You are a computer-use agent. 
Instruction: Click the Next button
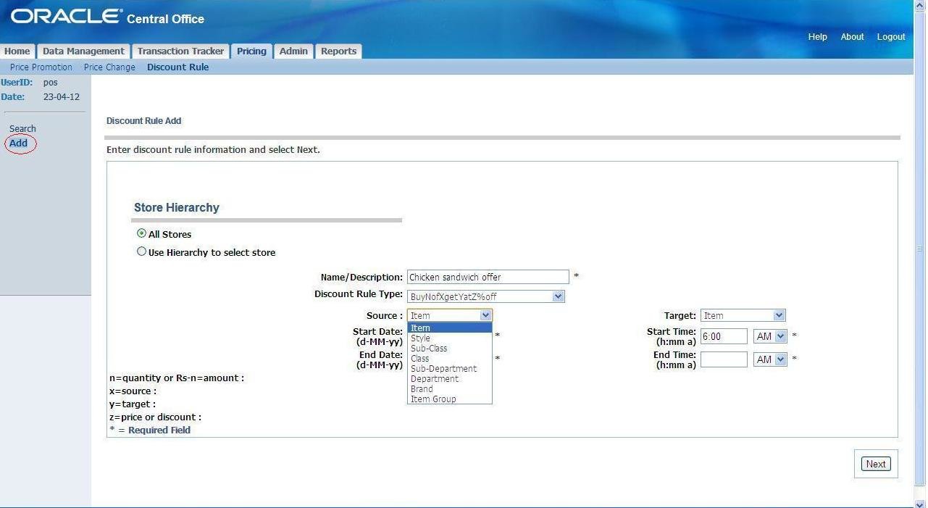[876, 464]
